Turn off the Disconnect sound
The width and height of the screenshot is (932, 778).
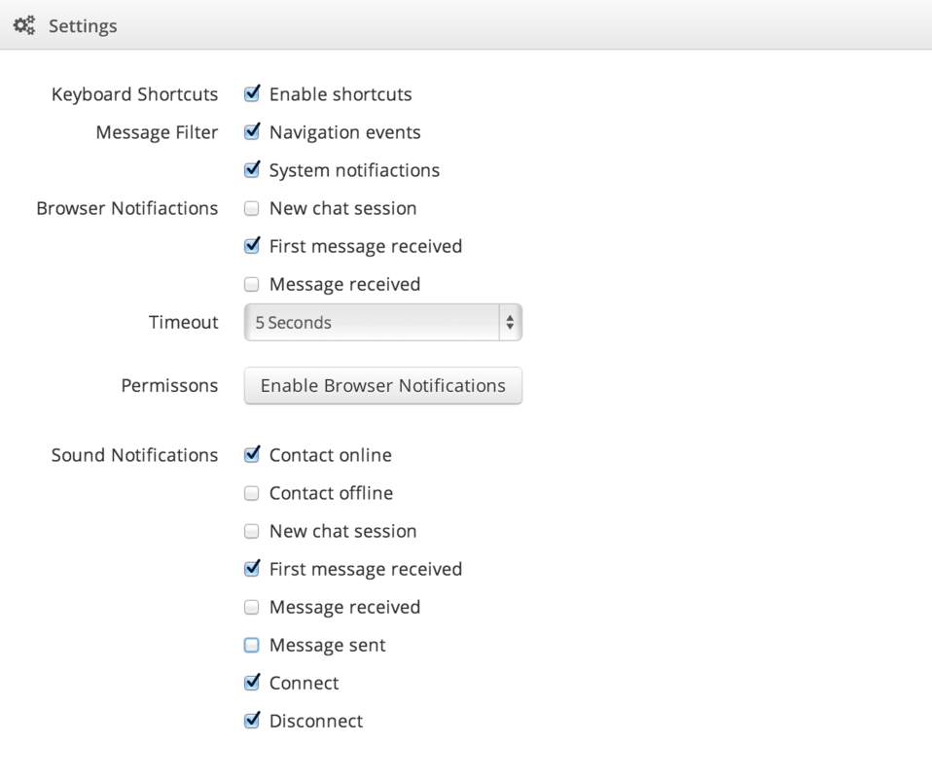252,721
